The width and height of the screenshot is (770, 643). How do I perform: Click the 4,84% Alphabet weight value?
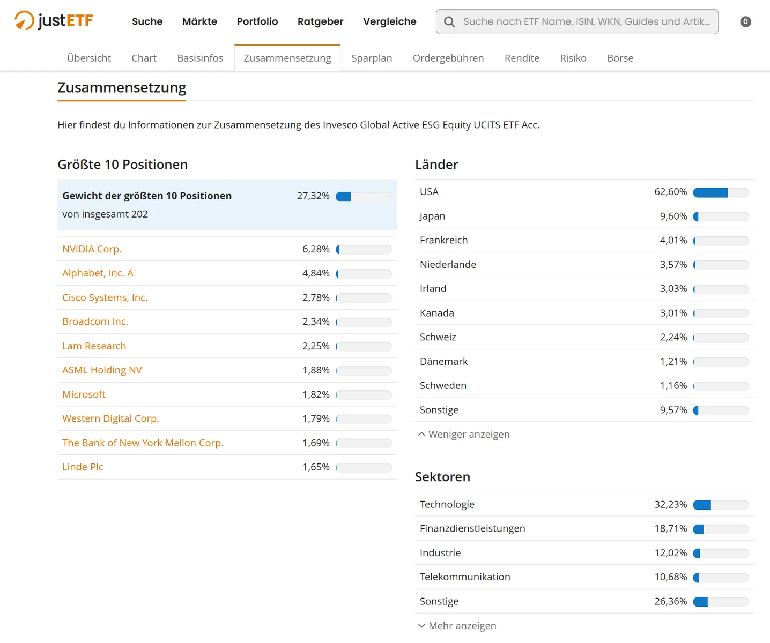(316, 273)
